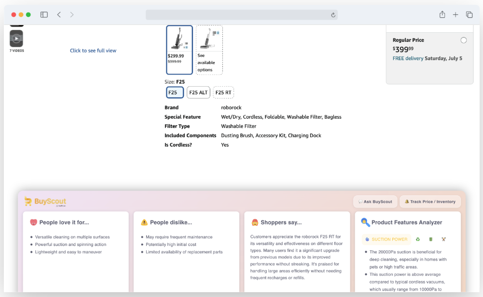This screenshot has width=483, height=297.
Task: Click the 'Is Cordless?' label
Action: 178,145
